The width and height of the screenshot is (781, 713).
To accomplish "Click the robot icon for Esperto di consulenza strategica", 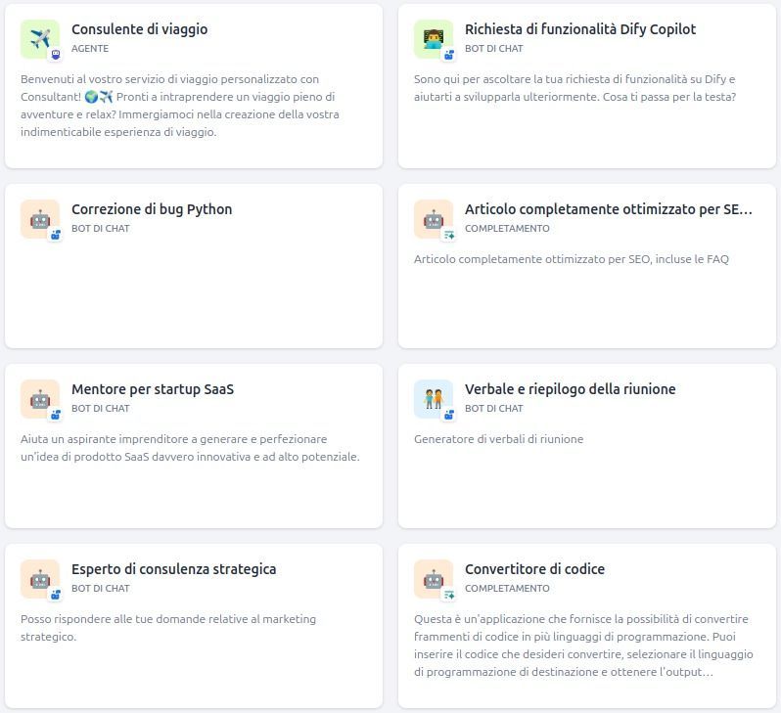I will pyautogui.click(x=39, y=578).
